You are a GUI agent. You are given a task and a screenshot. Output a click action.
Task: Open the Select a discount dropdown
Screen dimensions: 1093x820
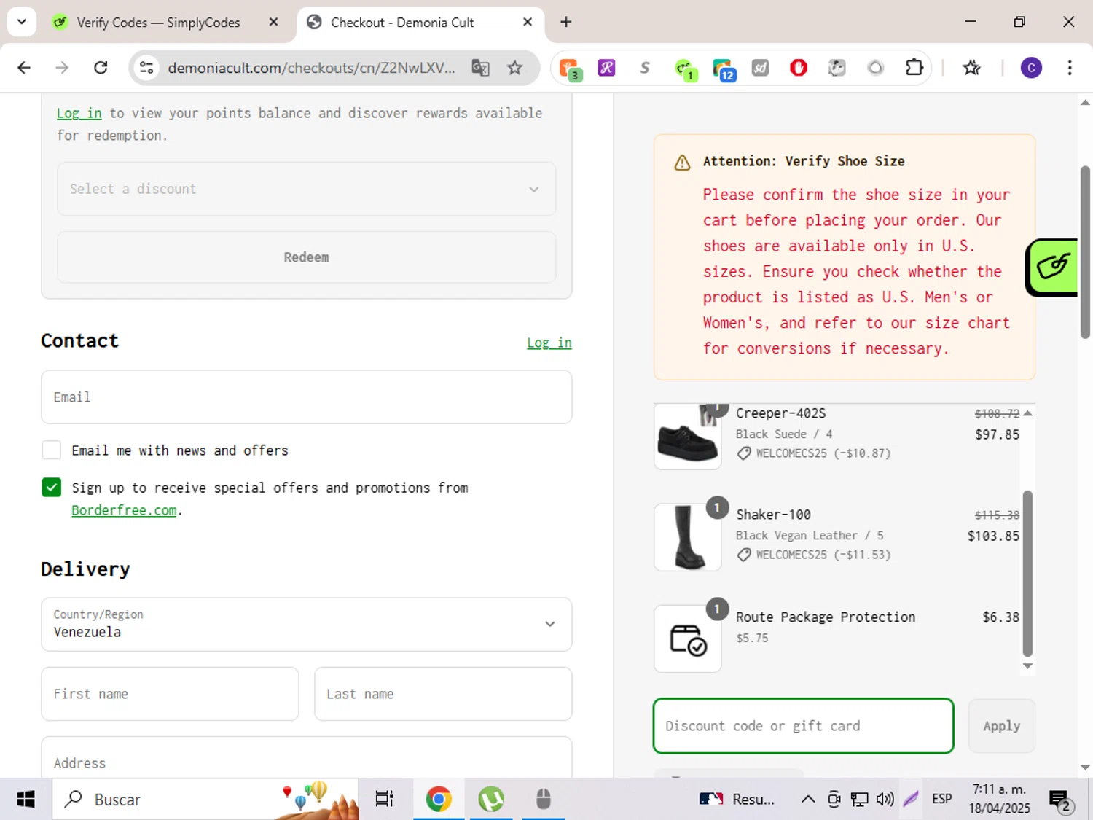307,189
